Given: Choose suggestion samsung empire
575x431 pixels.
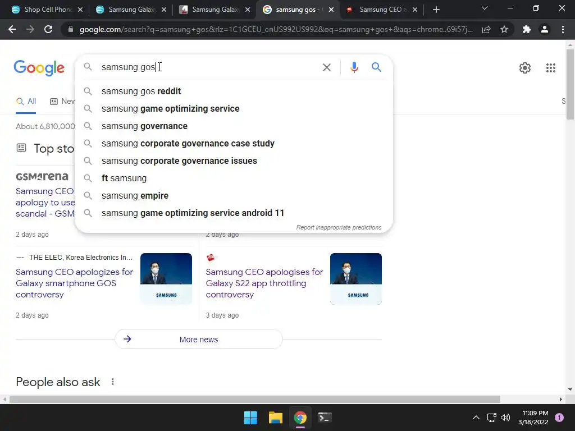Looking at the screenshot, I should pos(234,196).
